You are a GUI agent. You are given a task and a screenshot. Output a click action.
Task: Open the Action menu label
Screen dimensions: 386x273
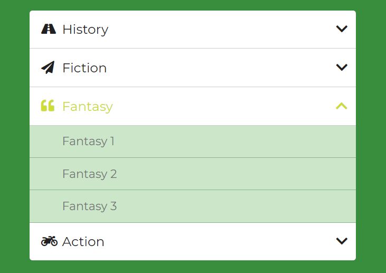pyautogui.click(x=83, y=242)
